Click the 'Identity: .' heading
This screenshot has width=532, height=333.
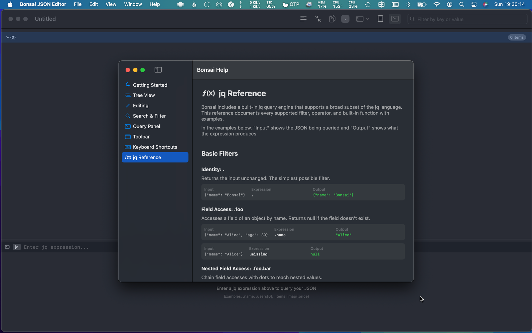click(213, 169)
